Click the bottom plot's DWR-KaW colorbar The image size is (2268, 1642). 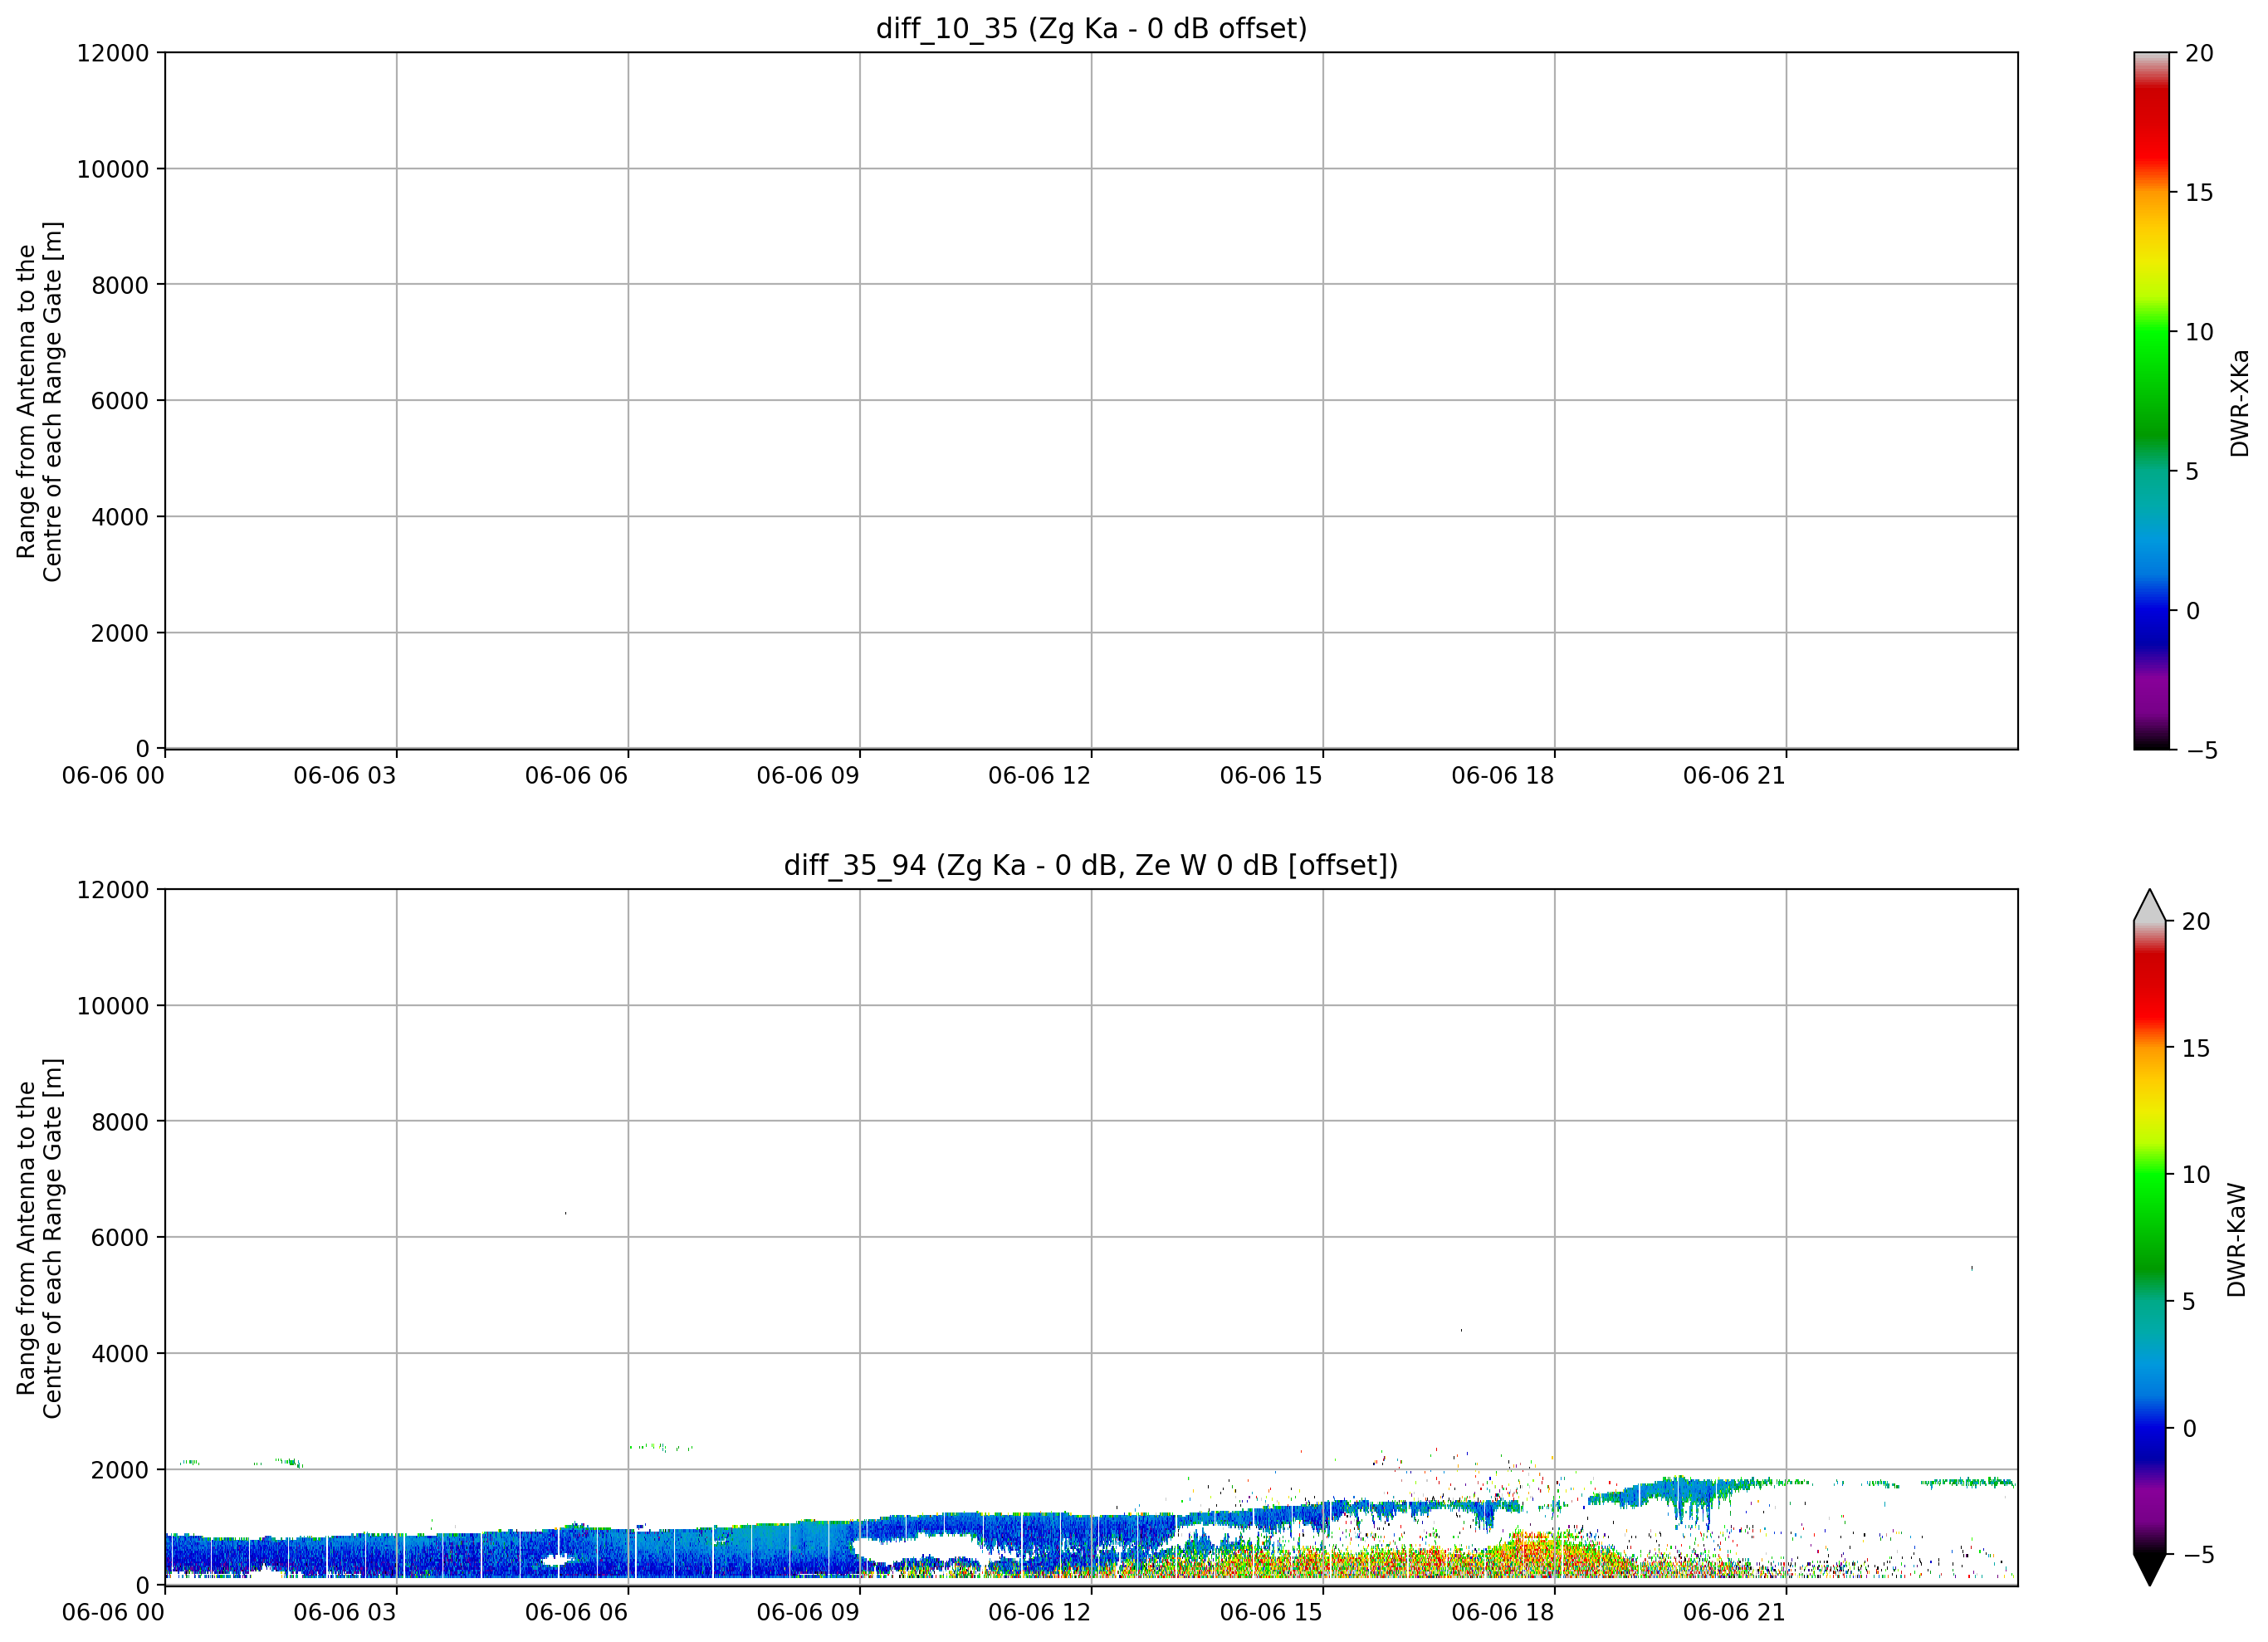(2149, 1237)
